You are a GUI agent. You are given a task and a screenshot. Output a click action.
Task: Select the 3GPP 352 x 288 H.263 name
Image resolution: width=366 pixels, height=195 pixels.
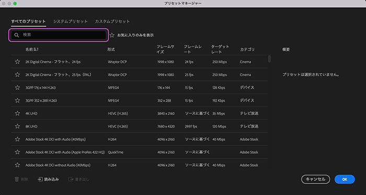pos(41,101)
